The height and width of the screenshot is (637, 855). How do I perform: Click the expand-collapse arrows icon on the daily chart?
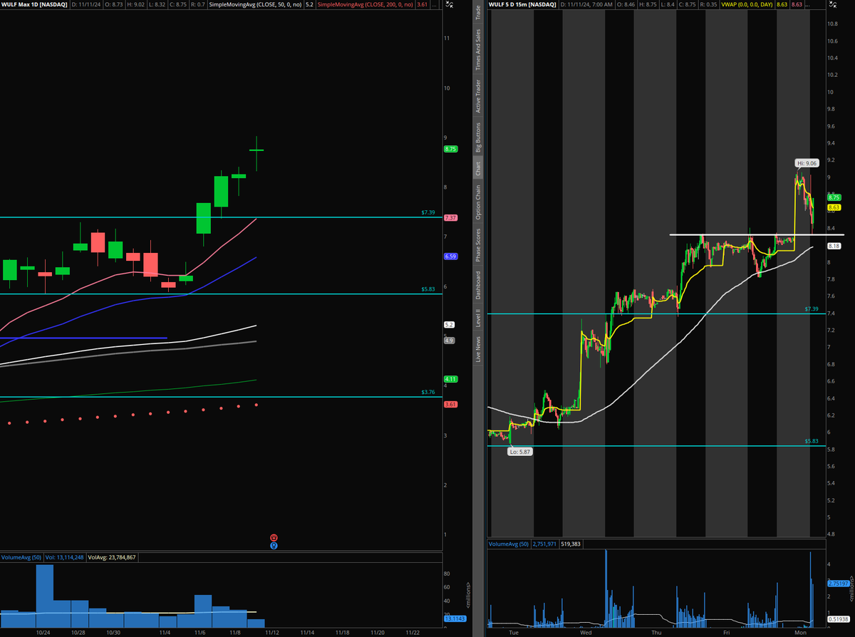click(447, 6)
